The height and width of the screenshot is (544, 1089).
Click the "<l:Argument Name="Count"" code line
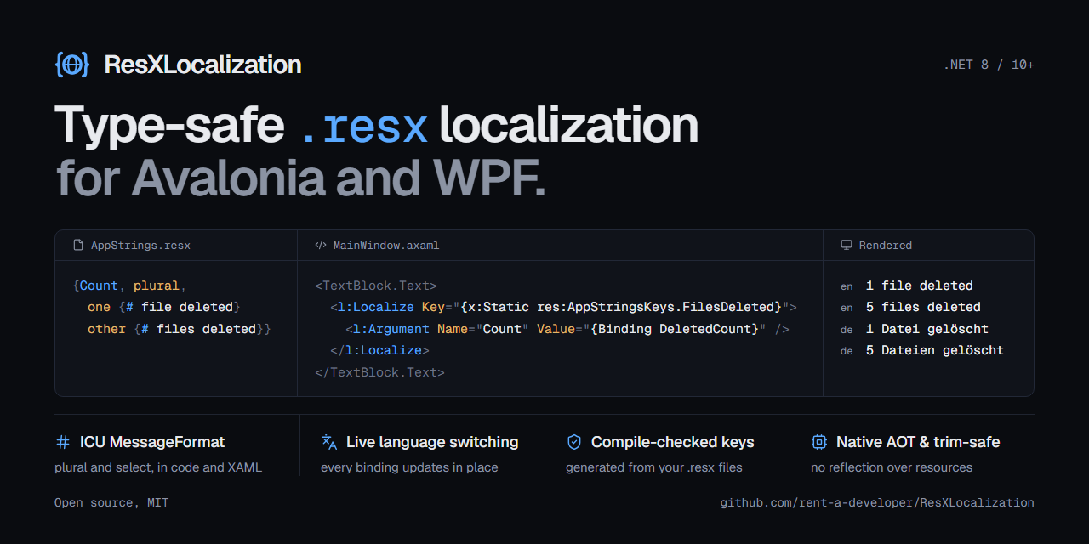pyautogui.click(x=567, y=329)
